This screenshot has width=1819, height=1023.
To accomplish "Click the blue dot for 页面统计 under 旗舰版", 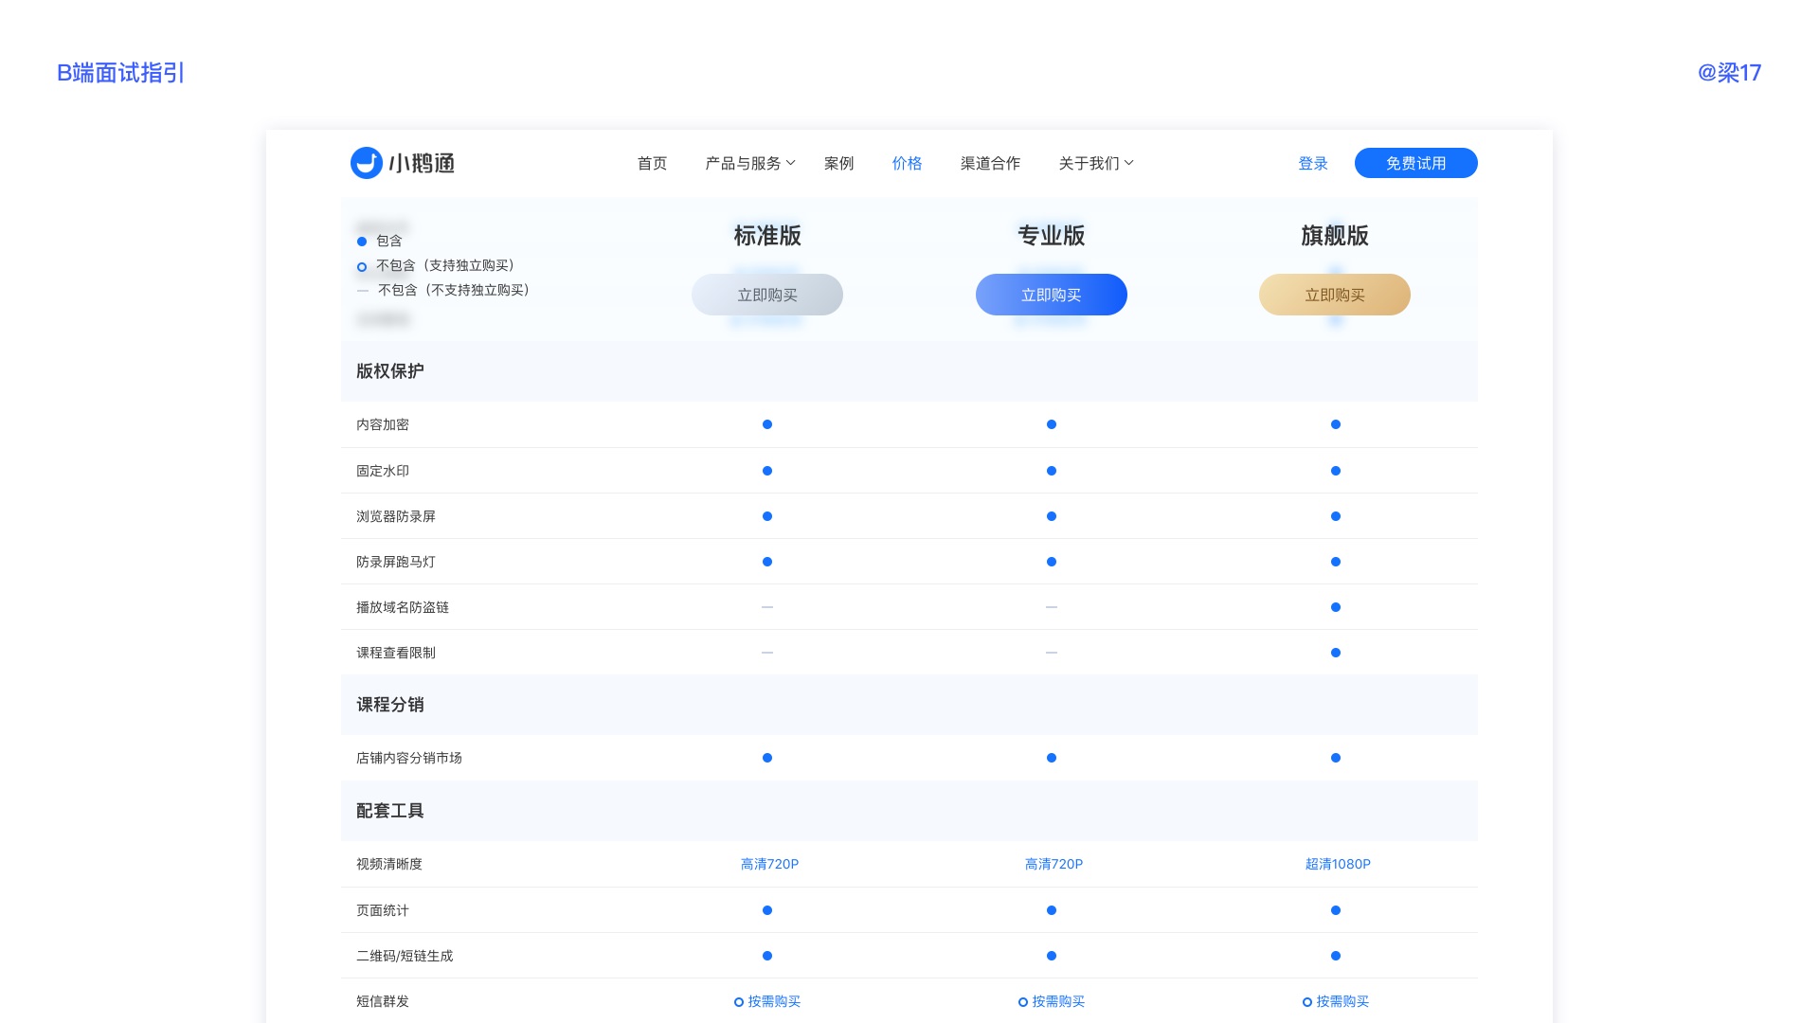I will click(x=1335, y=910).
